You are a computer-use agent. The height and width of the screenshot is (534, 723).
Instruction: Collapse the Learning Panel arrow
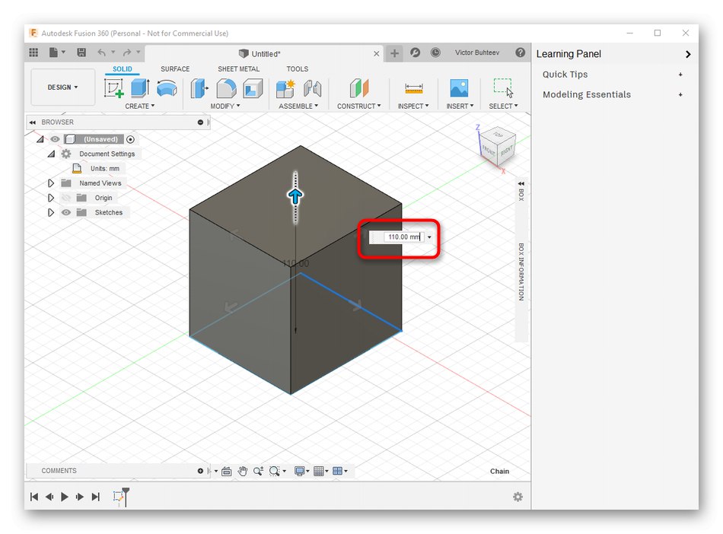(688, 54)
